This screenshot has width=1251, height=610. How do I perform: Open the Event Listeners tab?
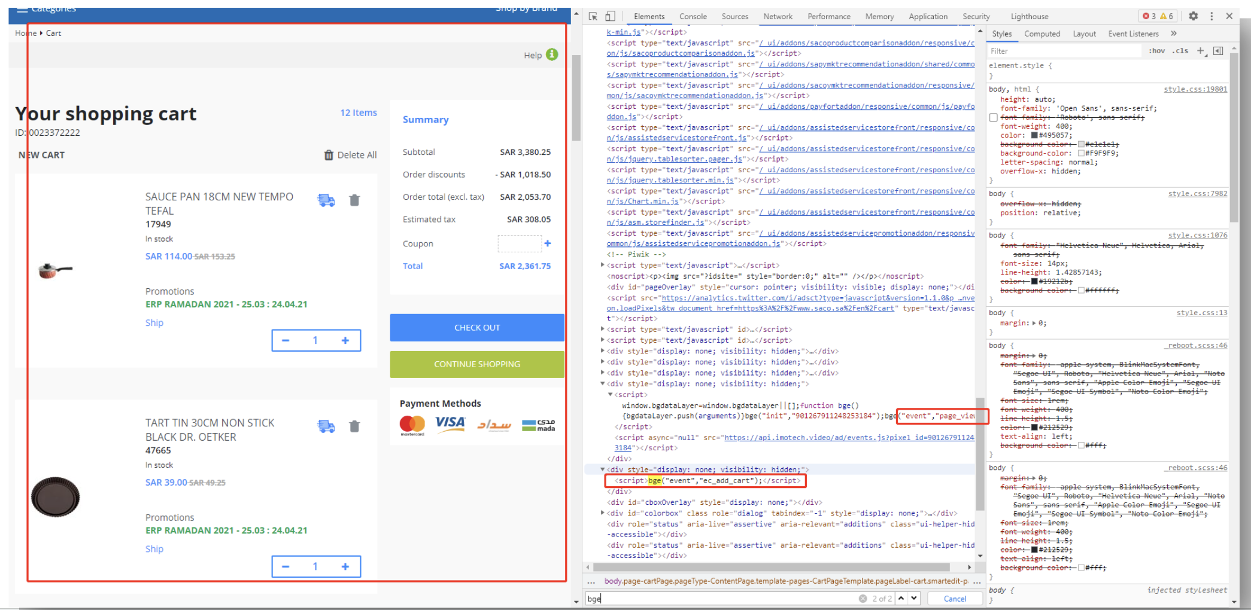point(1133,33)
